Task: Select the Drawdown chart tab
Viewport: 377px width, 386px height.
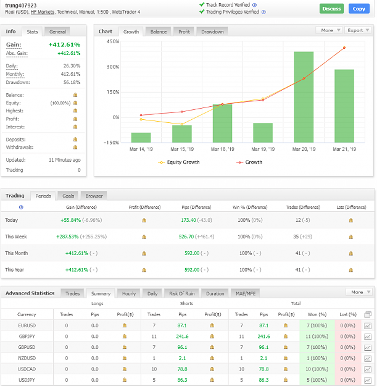Action: (x=212, y=31)
